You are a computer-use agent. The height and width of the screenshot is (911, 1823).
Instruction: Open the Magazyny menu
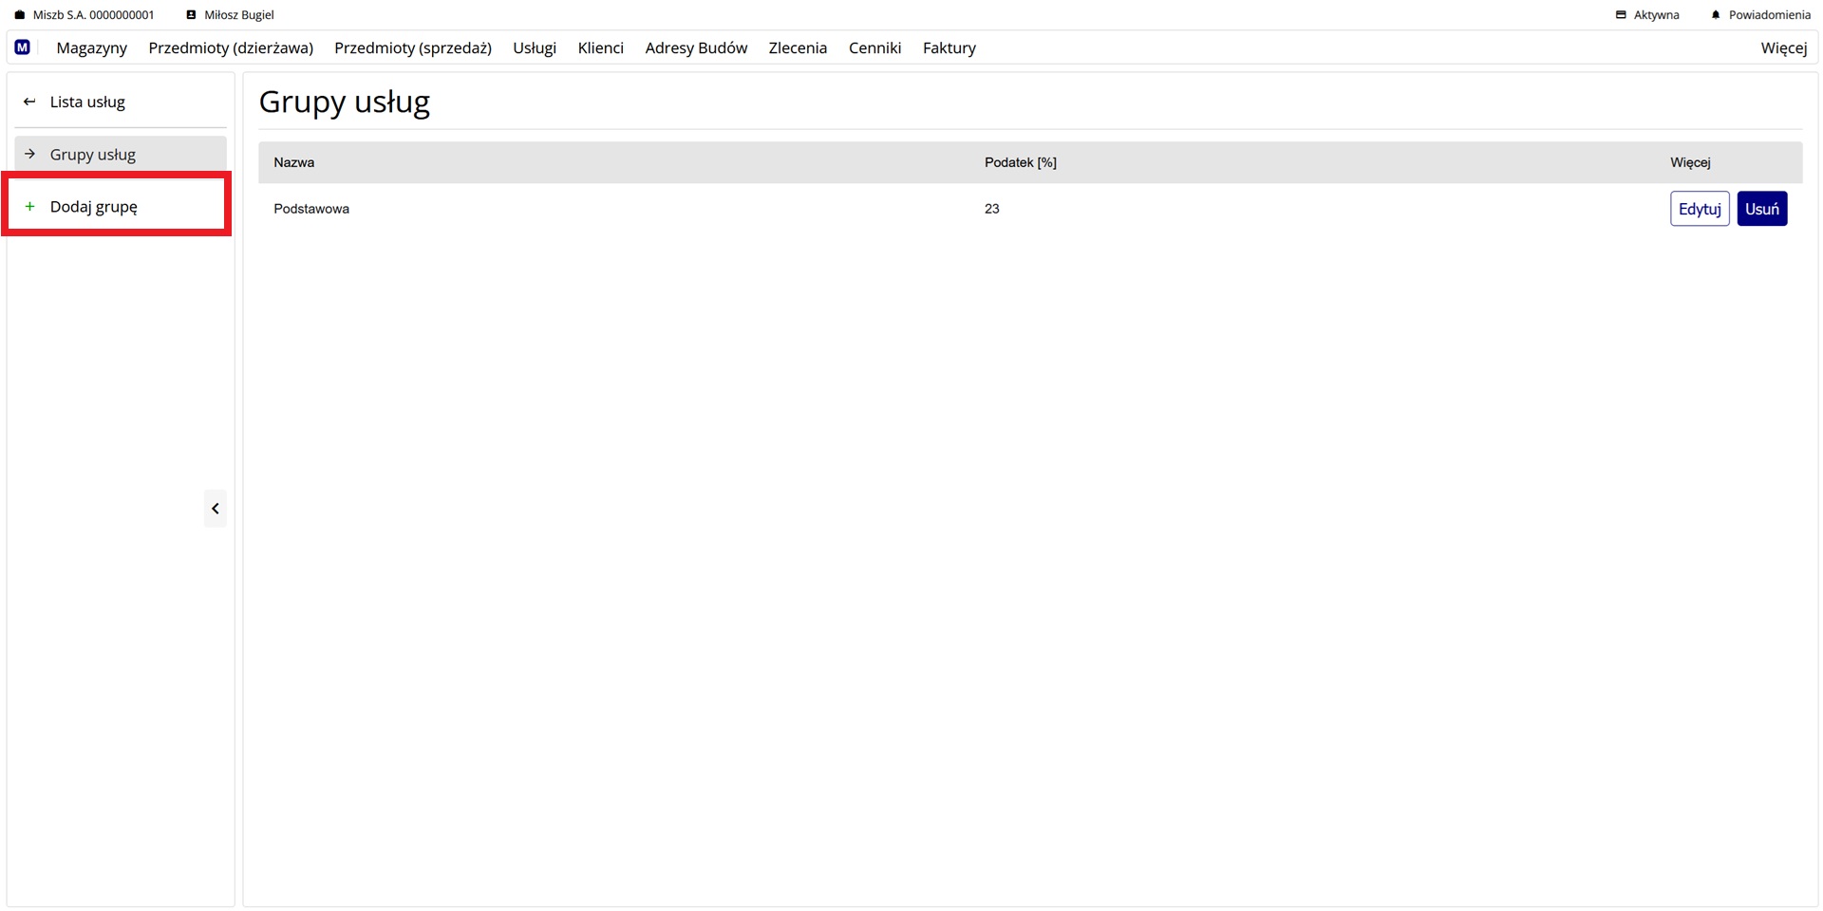click(91, 47)
